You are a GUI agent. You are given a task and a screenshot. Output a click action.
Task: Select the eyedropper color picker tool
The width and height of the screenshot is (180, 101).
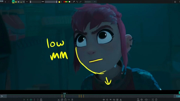(74, 2)
